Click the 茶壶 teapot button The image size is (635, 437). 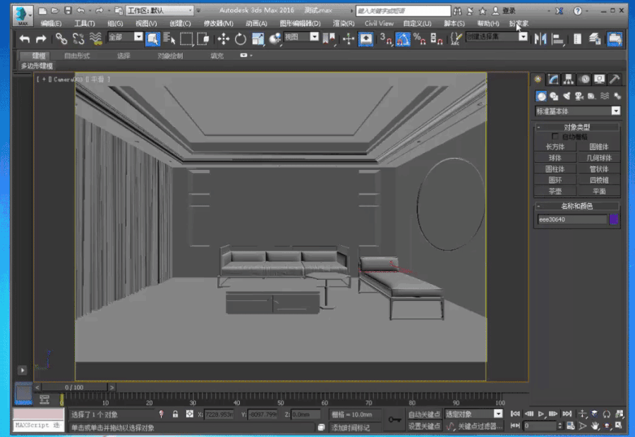click(555, 191)
